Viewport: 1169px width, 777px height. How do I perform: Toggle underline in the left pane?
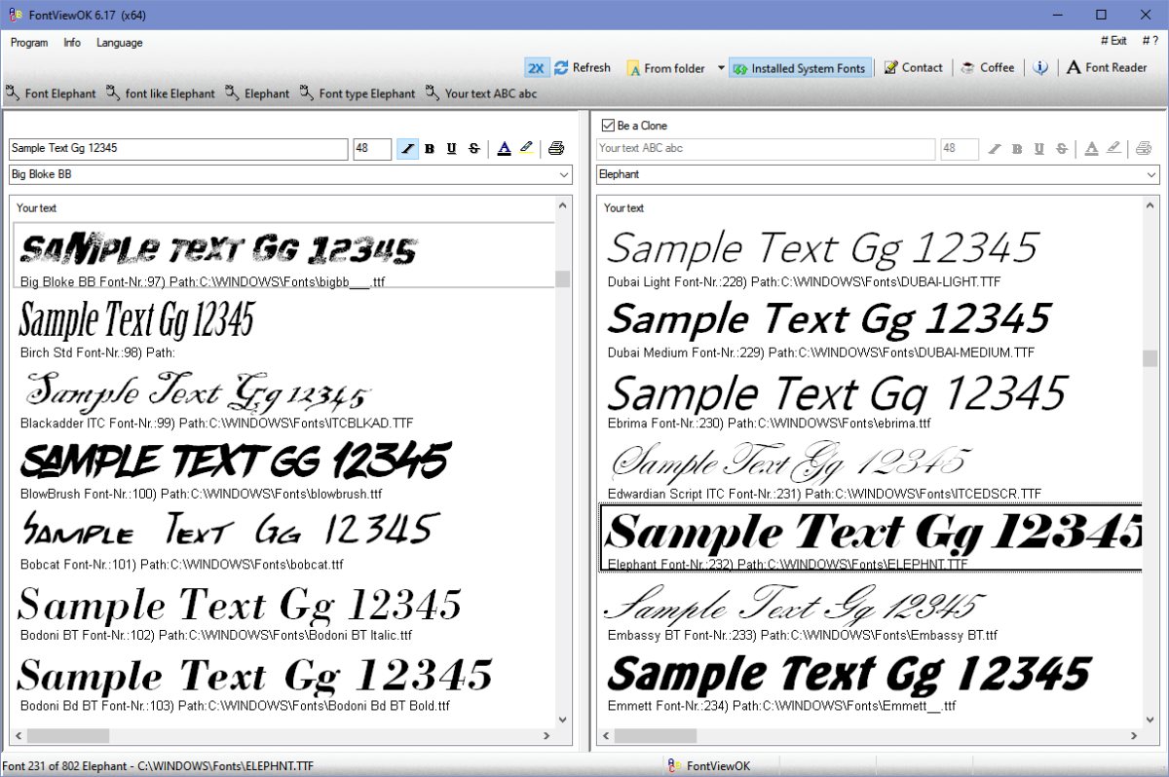tap(451, 149)
